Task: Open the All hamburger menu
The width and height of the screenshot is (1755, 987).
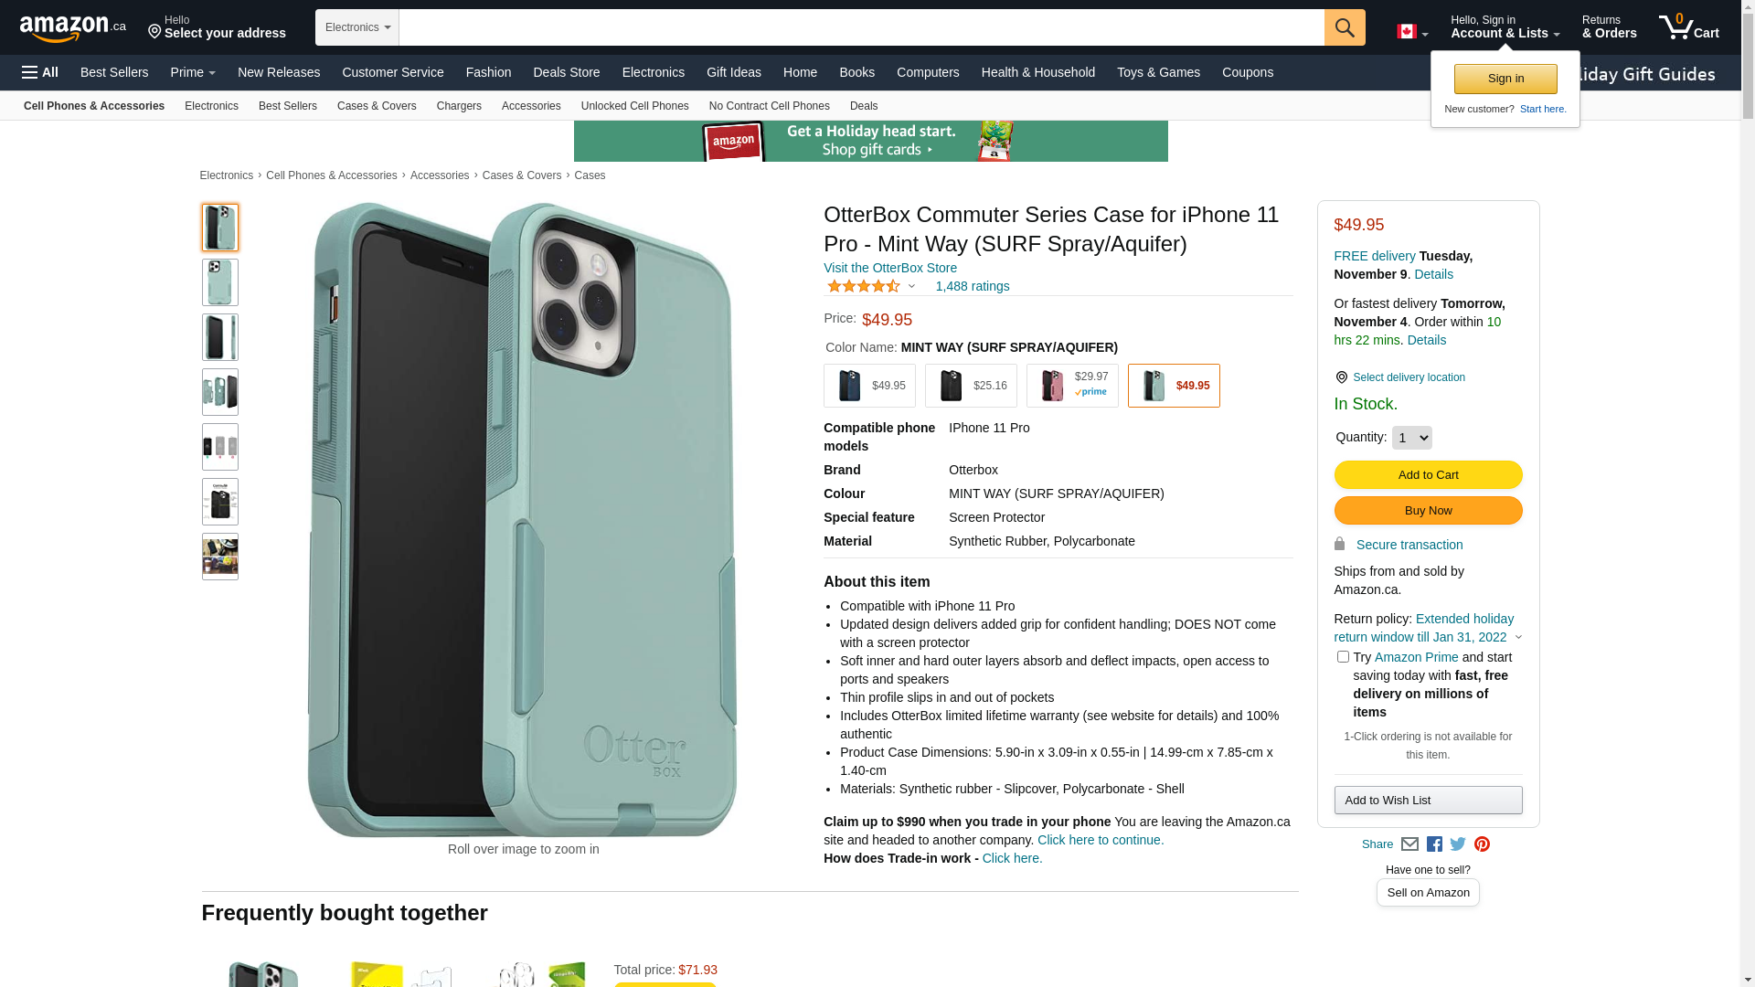Action: (x=40, y=72)
